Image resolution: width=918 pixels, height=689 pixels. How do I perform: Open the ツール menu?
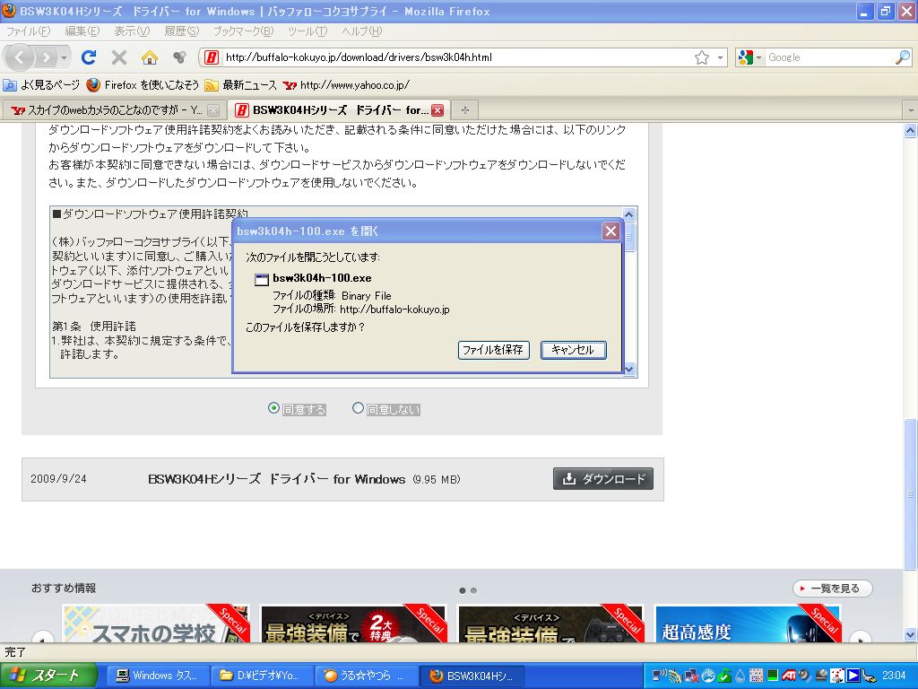[x=307, y=31]
